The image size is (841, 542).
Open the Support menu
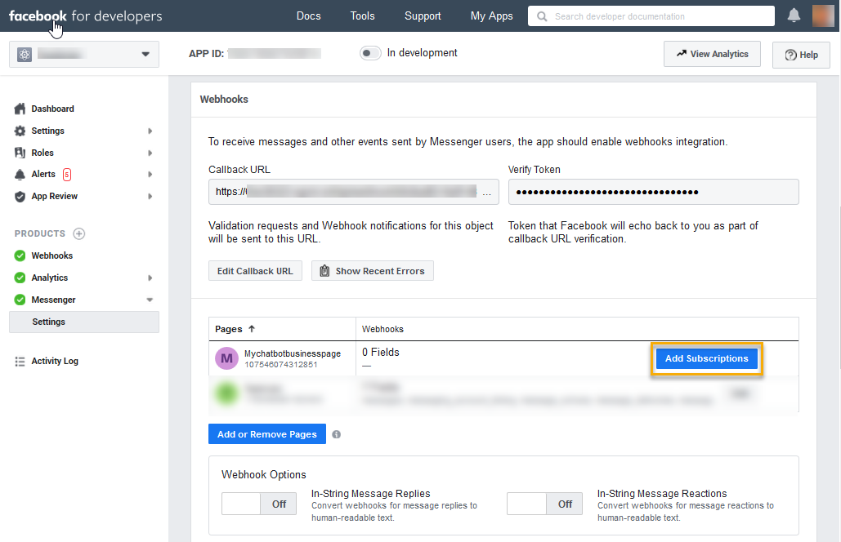pyautogui.click(x=423, y=16)
